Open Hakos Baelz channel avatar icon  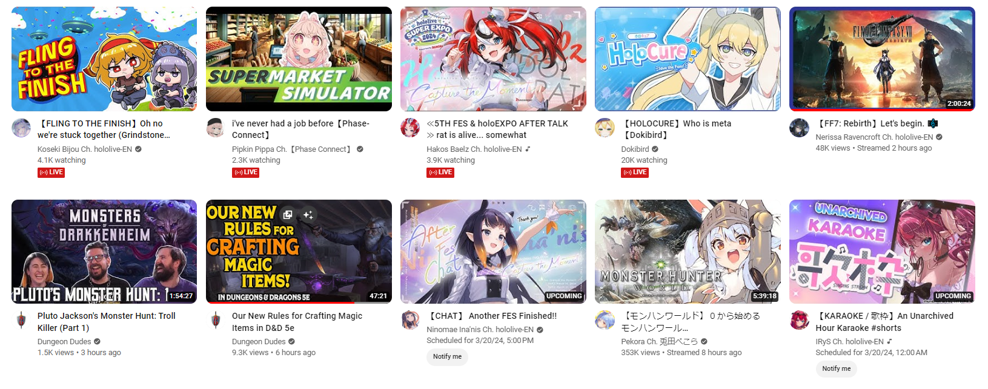410,128
